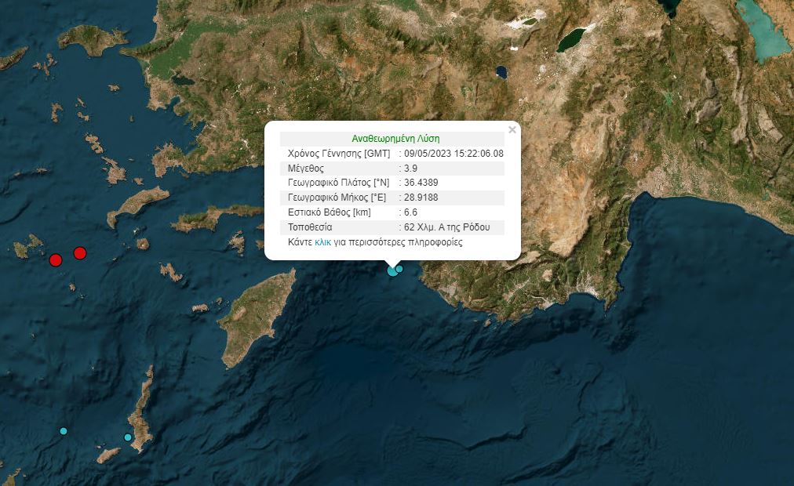Click teal marker beside Karpathos island
This screenshot has height=486, width=794.
(128, 437)
